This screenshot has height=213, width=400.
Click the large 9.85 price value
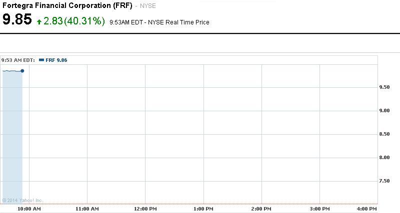coord(17,20)
